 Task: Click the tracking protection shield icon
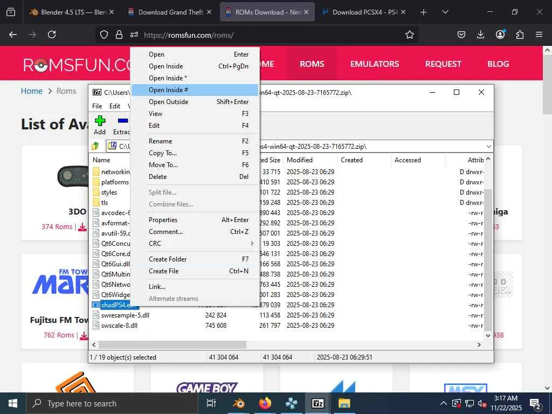coord(104,34)
